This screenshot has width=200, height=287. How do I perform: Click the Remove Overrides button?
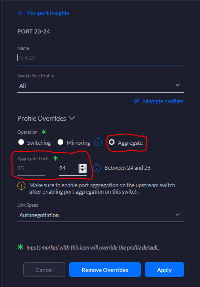[105, 270]
